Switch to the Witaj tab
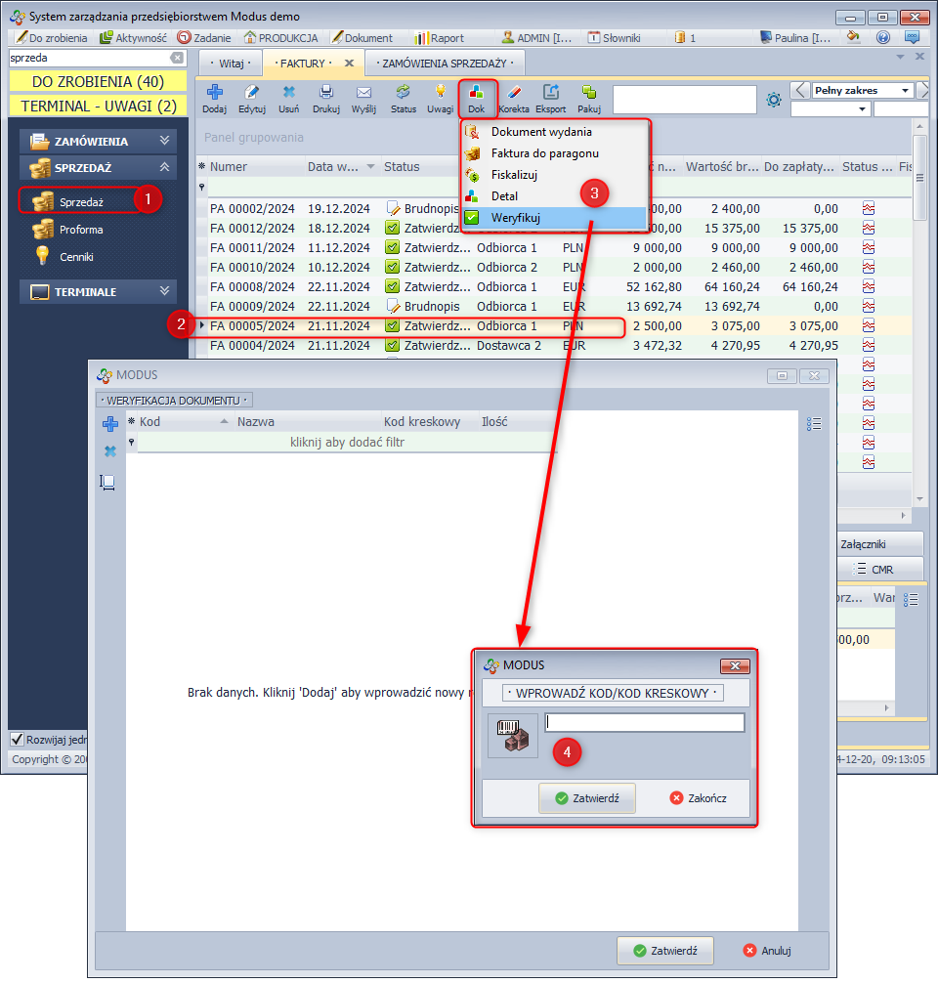The height and width of the screenshot is (983, 938). (231, 64)
